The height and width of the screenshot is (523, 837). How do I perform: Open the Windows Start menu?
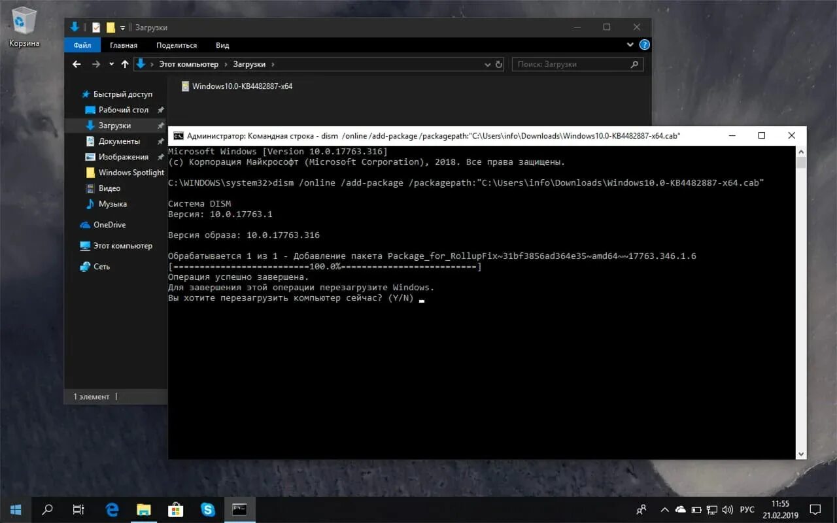[x=16, y=510]
